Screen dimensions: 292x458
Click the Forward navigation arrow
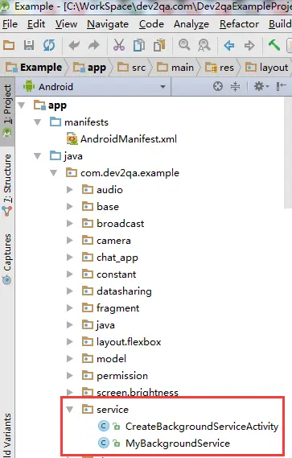tap(249, 45)
